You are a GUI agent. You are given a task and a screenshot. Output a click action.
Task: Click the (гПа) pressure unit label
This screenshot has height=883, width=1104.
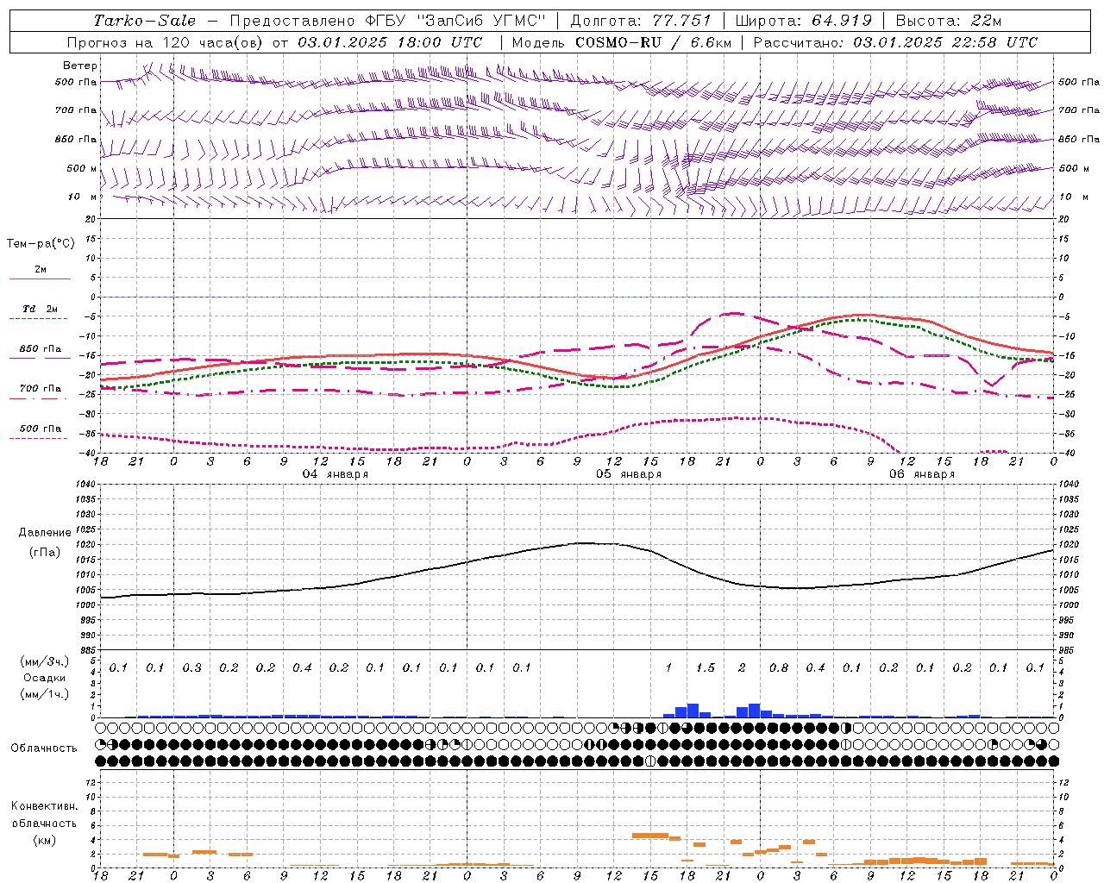pyautogui.click(x=45, y=552)
